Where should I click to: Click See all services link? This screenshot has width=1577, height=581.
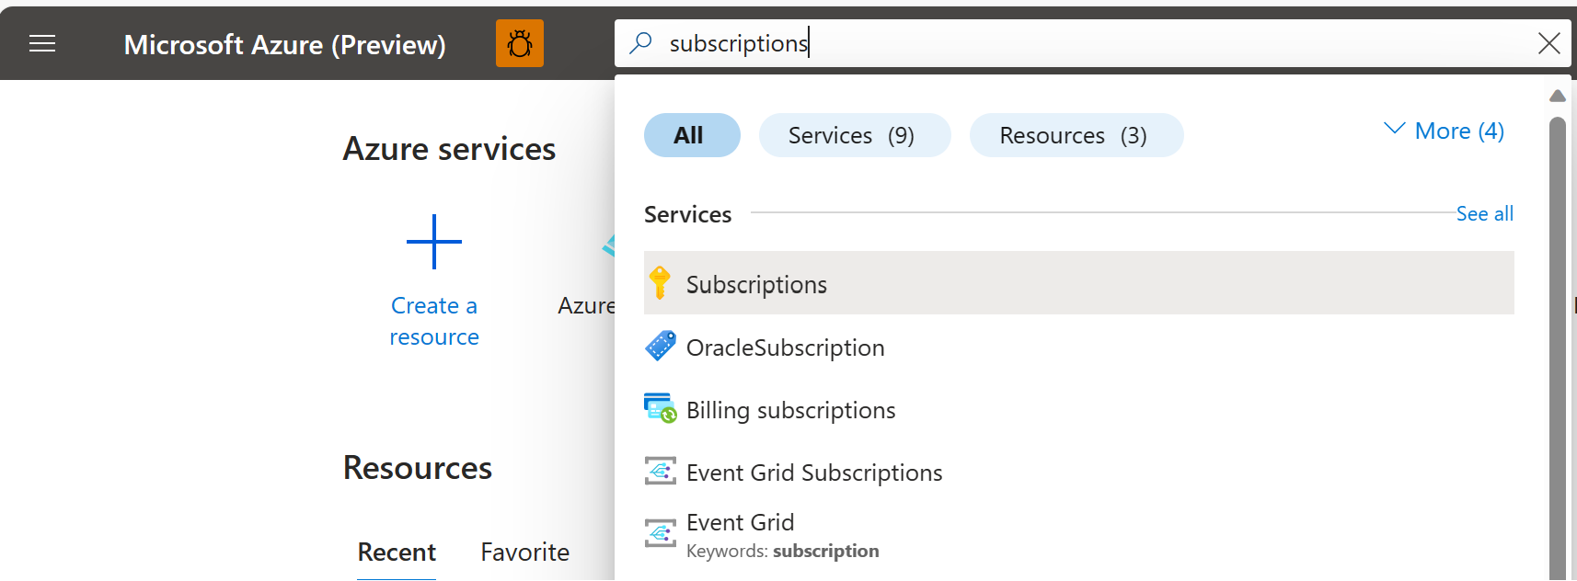coord(1484,213)
